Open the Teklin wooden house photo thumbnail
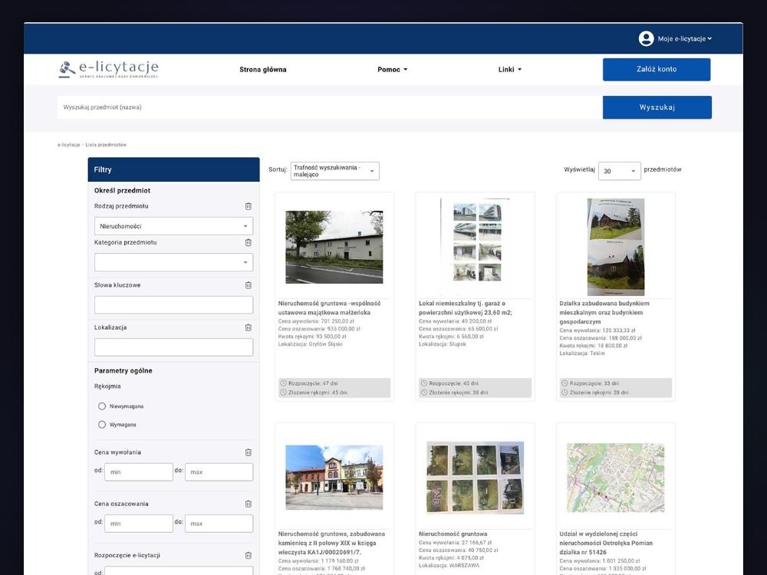This screenshot has width=767, height=575. (x=616, y=247)
